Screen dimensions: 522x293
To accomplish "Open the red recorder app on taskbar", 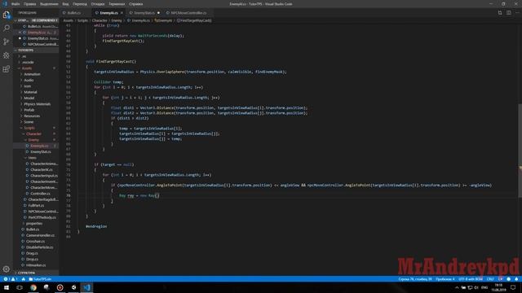I will (x=60, y=287).
